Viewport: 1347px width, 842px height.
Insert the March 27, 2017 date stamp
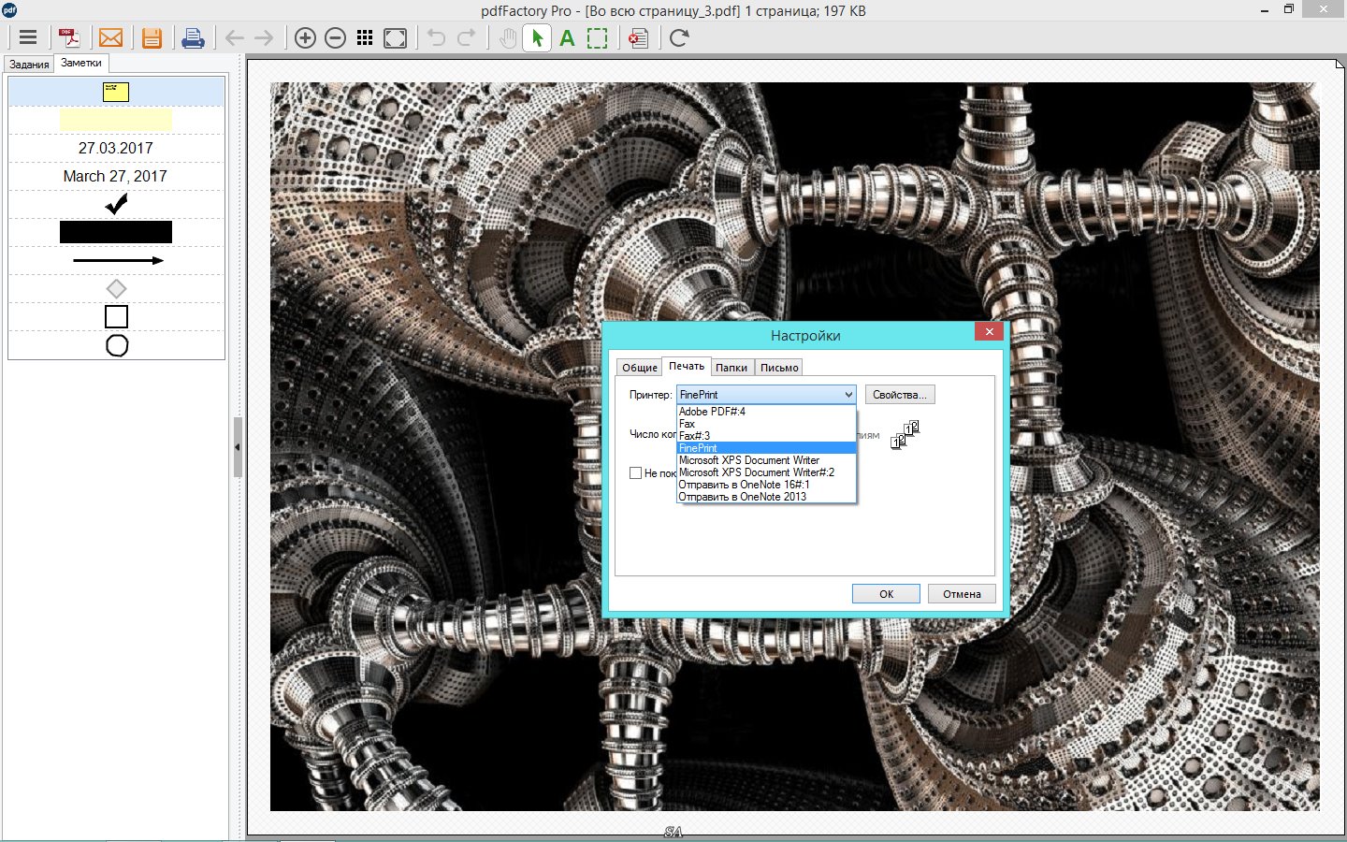click(x=115, y=176)
